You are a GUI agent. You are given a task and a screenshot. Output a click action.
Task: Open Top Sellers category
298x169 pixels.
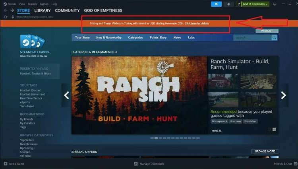(27, 140)
